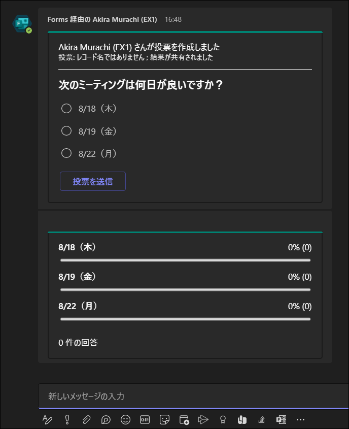The image size is (349, 429).
Task: Click the Stream send-arrow icon
Action: point(203,419)
